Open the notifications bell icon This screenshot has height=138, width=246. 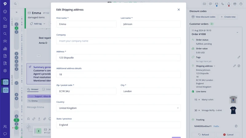228,4
